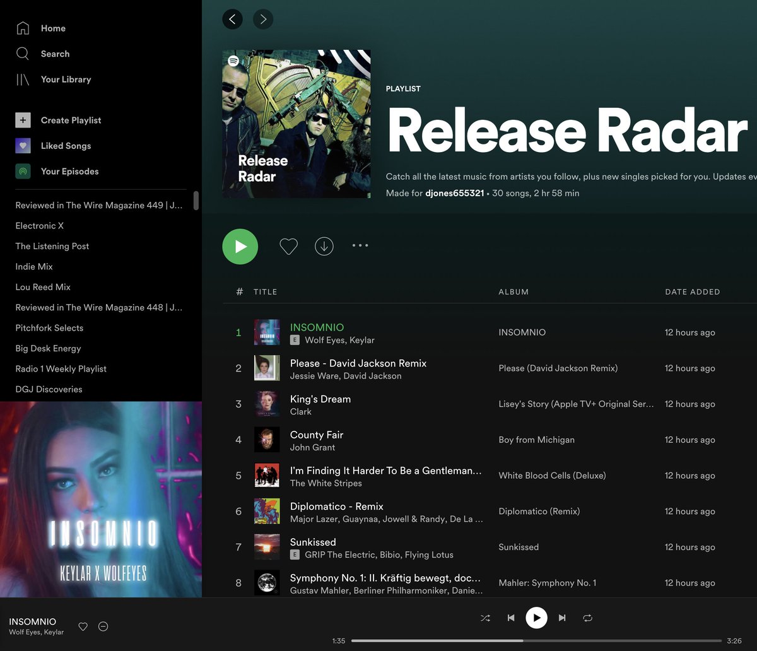
Task: Seek within the song progress bar
Action: (536, 641)
